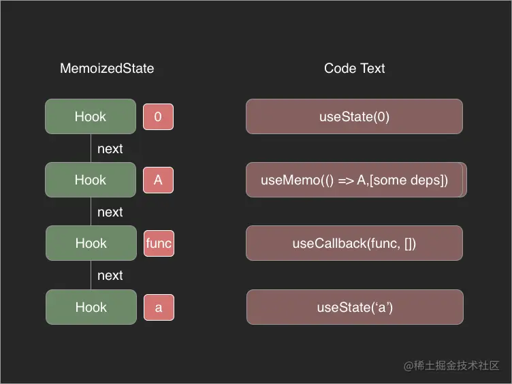Click the Hook box beside func
The image size is (512, 384).
point(91,243)
